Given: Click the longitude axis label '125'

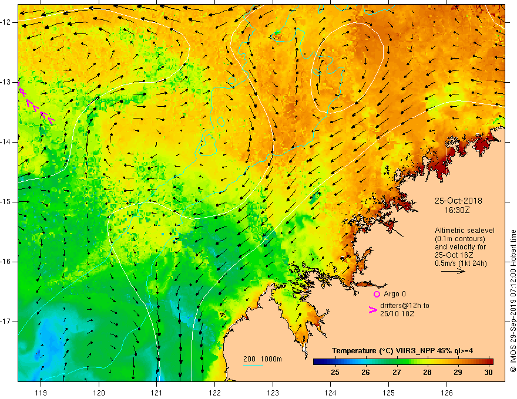Looking at the screenshot, I should coord(389,393).
